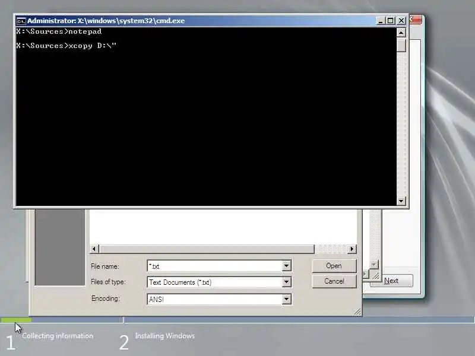Click the notepad command line in cmd

pyautogui.click(x=59, y=31)
